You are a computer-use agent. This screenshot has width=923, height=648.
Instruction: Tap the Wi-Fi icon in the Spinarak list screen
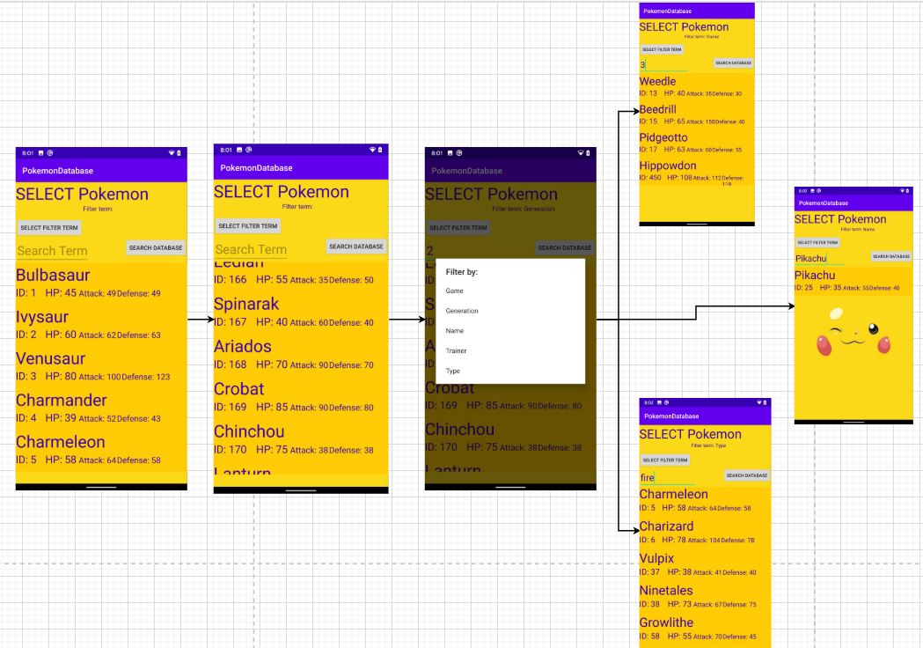(372, 150)
